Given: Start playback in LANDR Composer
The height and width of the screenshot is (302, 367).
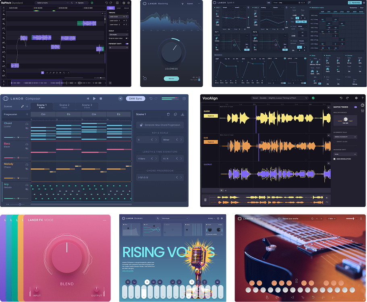Looking at the screenshot, I should click(94, 99).
